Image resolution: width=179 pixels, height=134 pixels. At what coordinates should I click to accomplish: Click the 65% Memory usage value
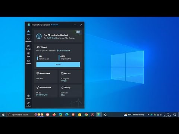coord(40,56)
